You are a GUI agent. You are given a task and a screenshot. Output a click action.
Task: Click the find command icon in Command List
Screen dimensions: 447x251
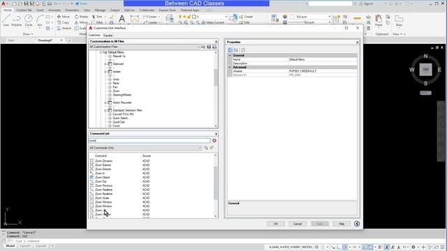[206, 148]
